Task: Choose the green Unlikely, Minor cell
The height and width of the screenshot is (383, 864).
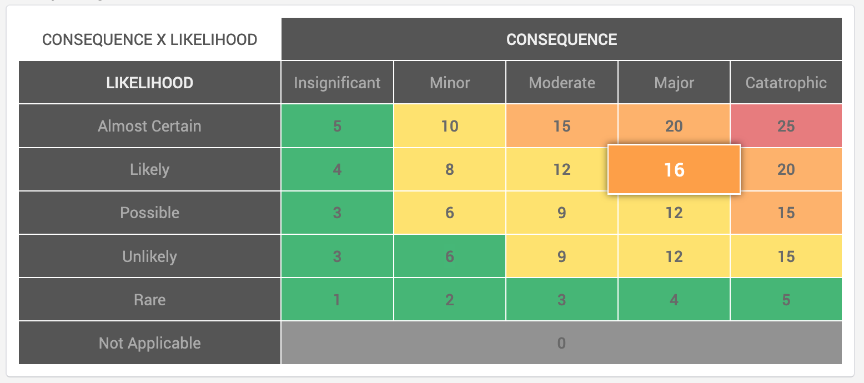Action: (x=450, y=256)
